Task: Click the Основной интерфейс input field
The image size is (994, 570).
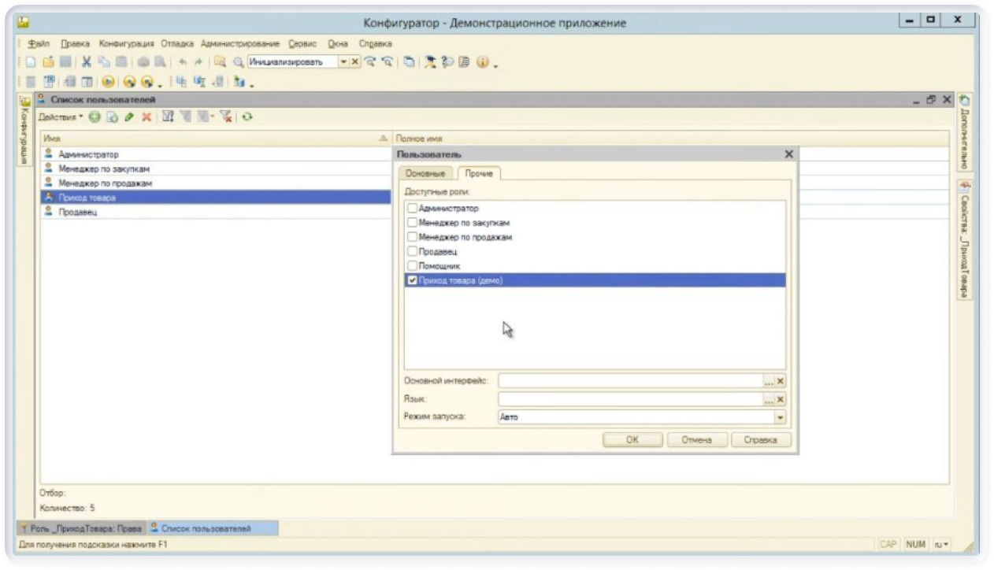Action: point(630,381)
